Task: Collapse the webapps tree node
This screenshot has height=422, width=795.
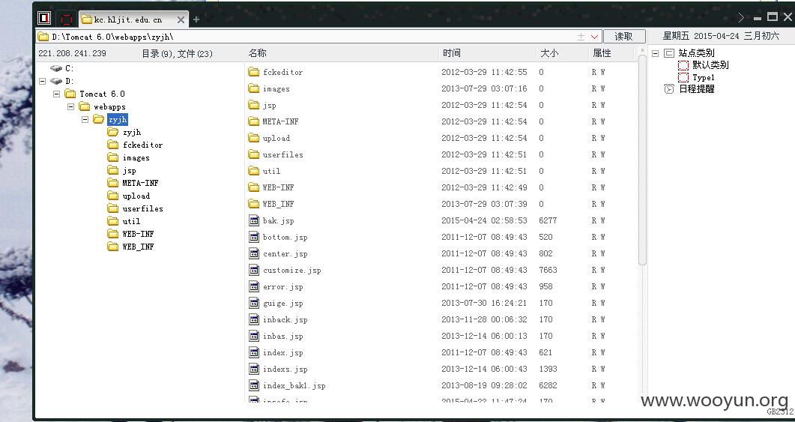Action: 70,106
